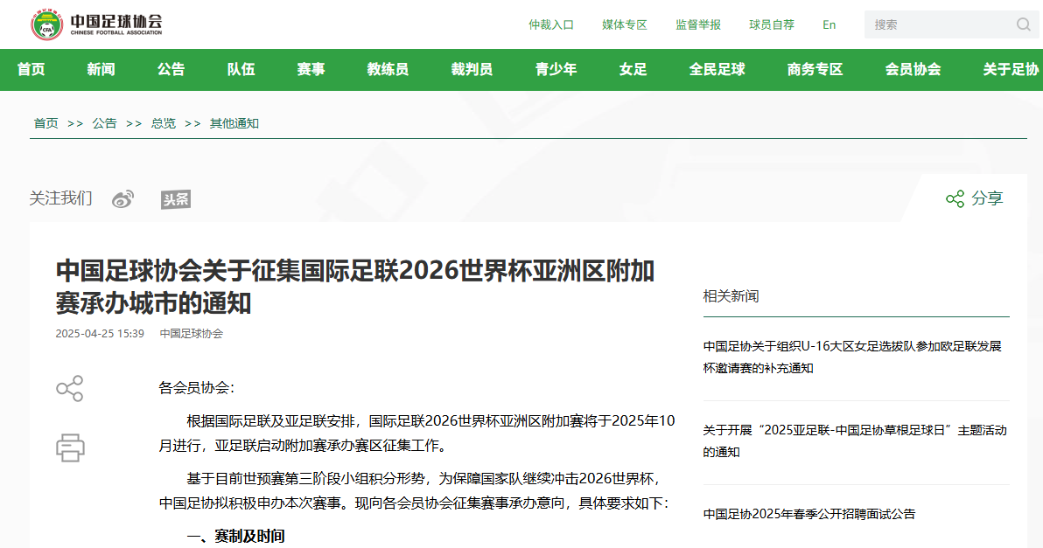Open the 女足 navigation menu
Viewport: 1043px width, 548px height.
633,69
